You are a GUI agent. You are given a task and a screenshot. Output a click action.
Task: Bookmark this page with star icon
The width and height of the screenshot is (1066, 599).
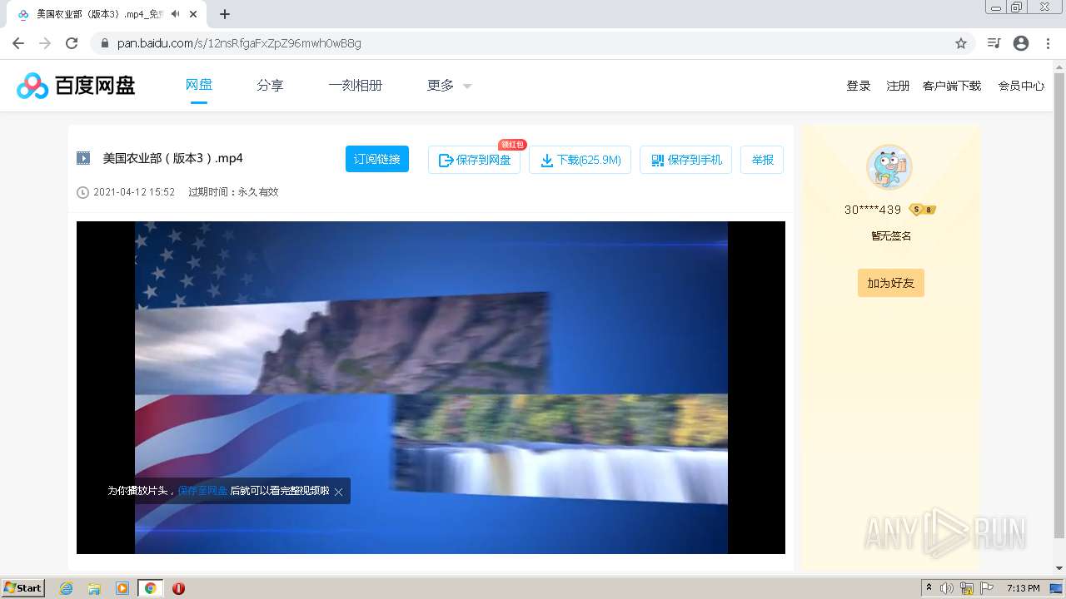pyautogui.click(x=961, y=43)
